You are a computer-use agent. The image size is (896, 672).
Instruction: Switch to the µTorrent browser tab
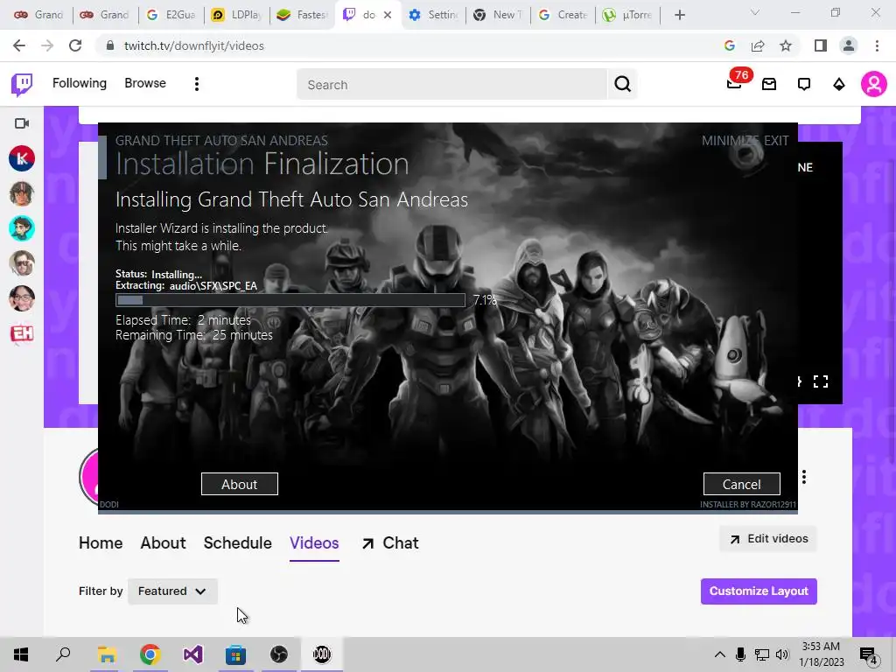628,16
